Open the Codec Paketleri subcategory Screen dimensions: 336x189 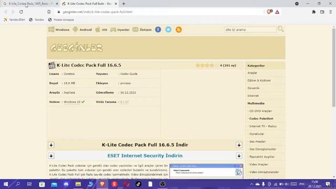coord(261,119)
